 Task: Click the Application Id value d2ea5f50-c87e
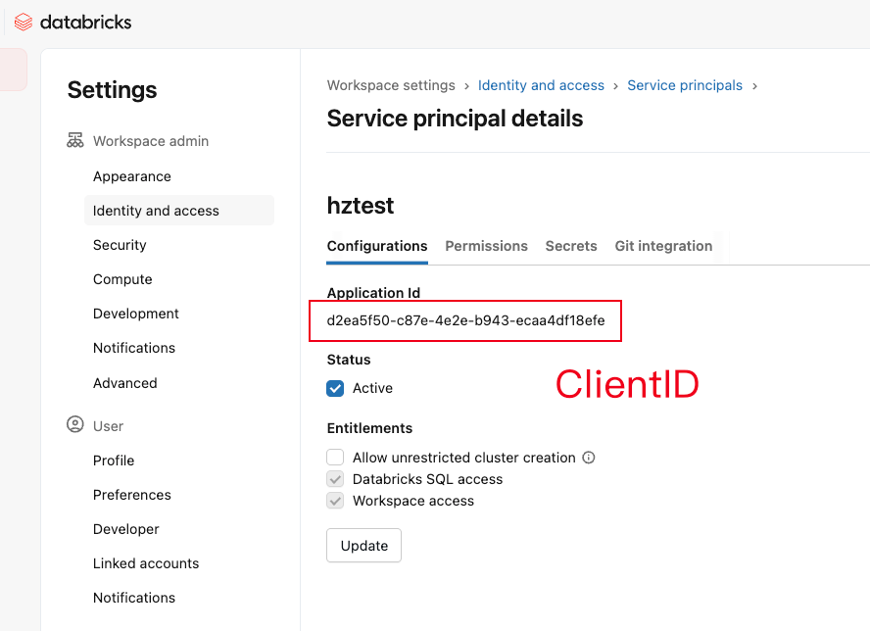465,320
